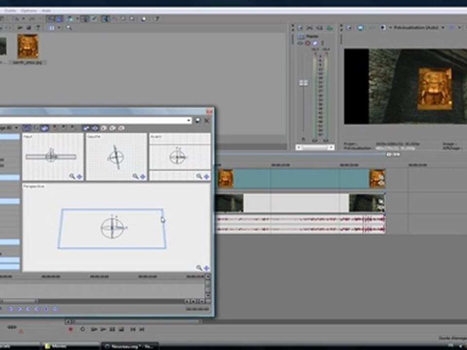
Task: Expand the views dropdown arrow in the media toolbar
Action: (x=59, y=28)
